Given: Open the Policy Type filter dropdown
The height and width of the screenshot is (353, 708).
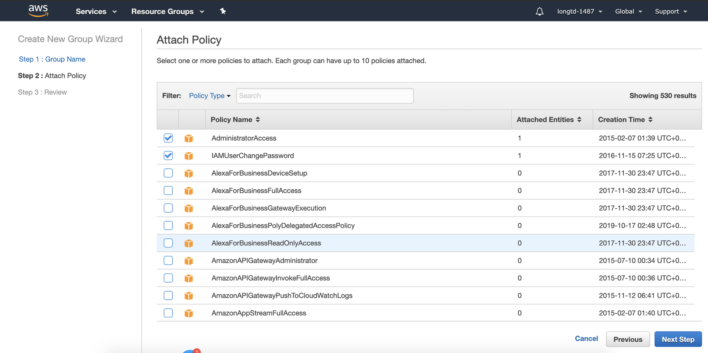Looking at the screenshot, I should coord(209,96).
